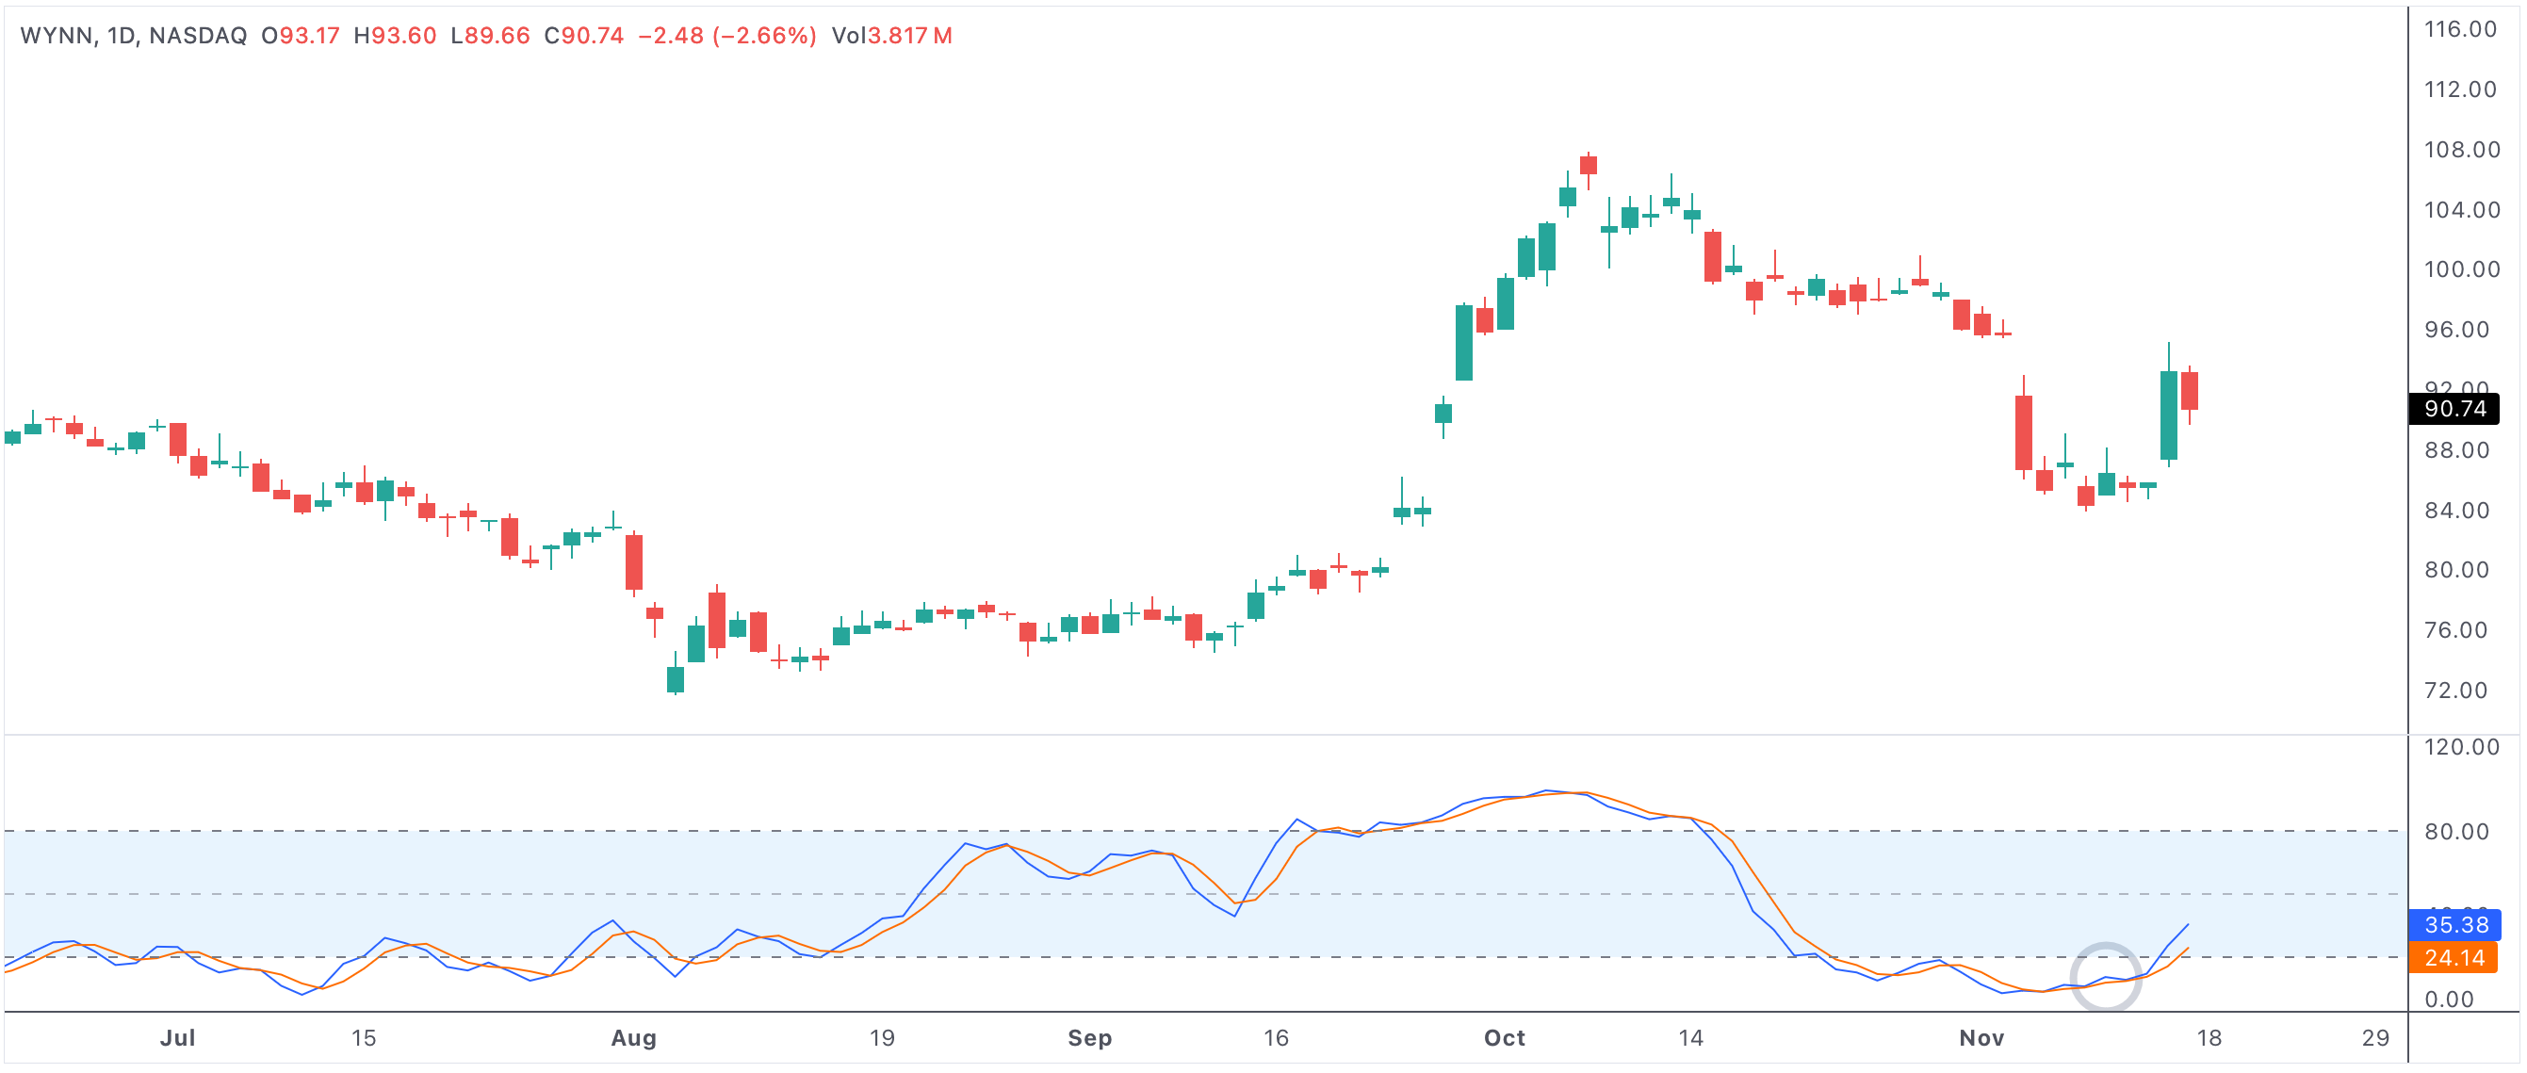This screenshot has height=1073, width=2527.
Task: Click the 29 date label on time axis
Action: (x=2375, y=1038)
